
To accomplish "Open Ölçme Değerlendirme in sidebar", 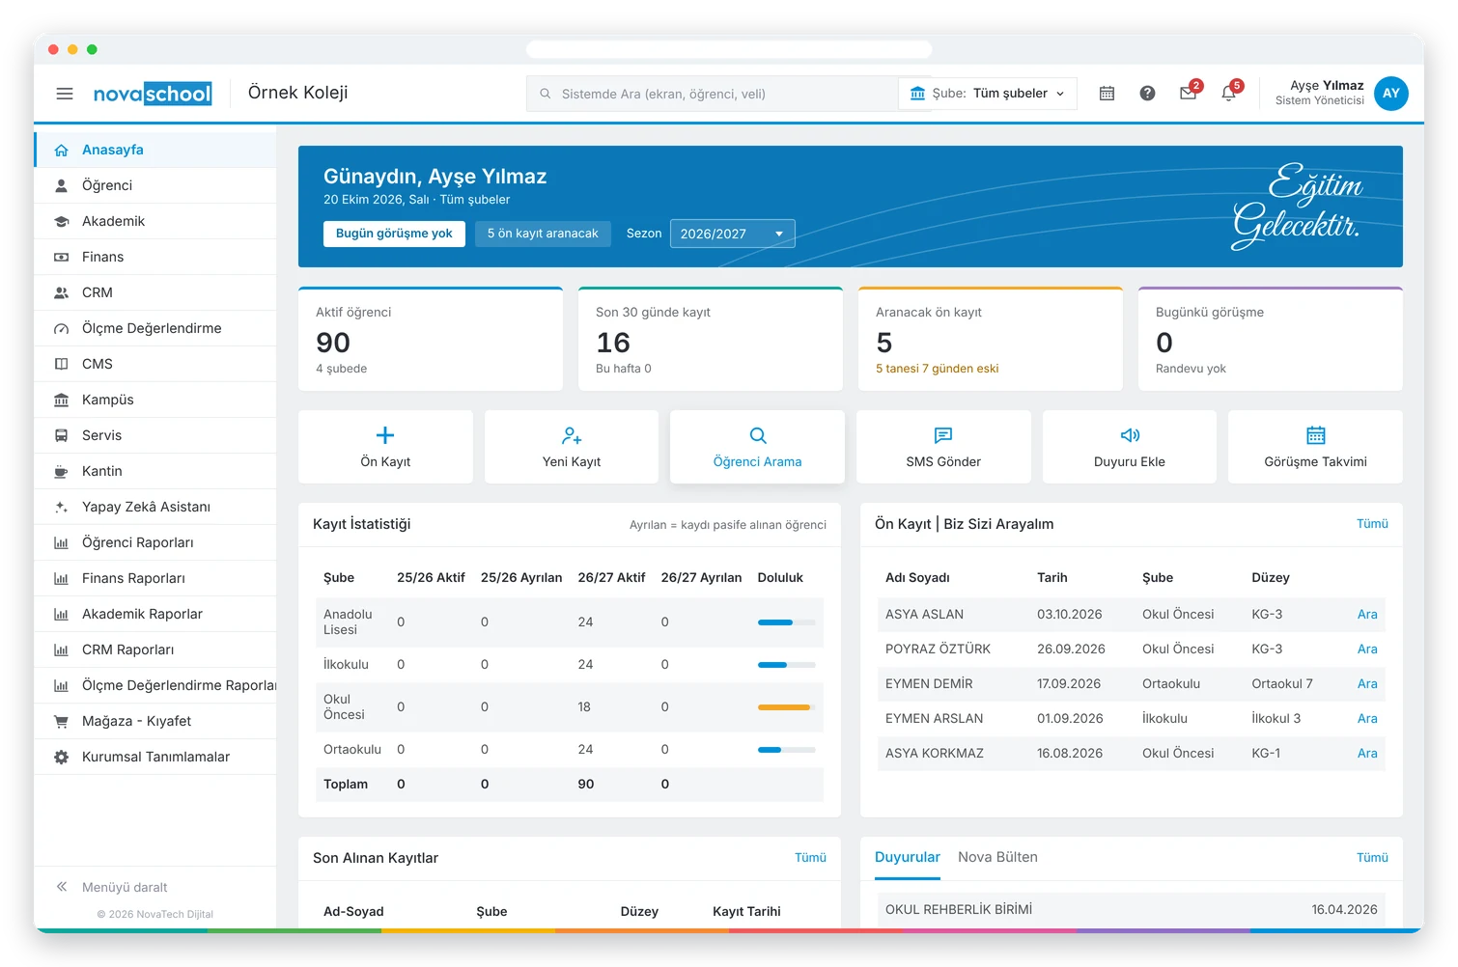I will coord(154,328).
